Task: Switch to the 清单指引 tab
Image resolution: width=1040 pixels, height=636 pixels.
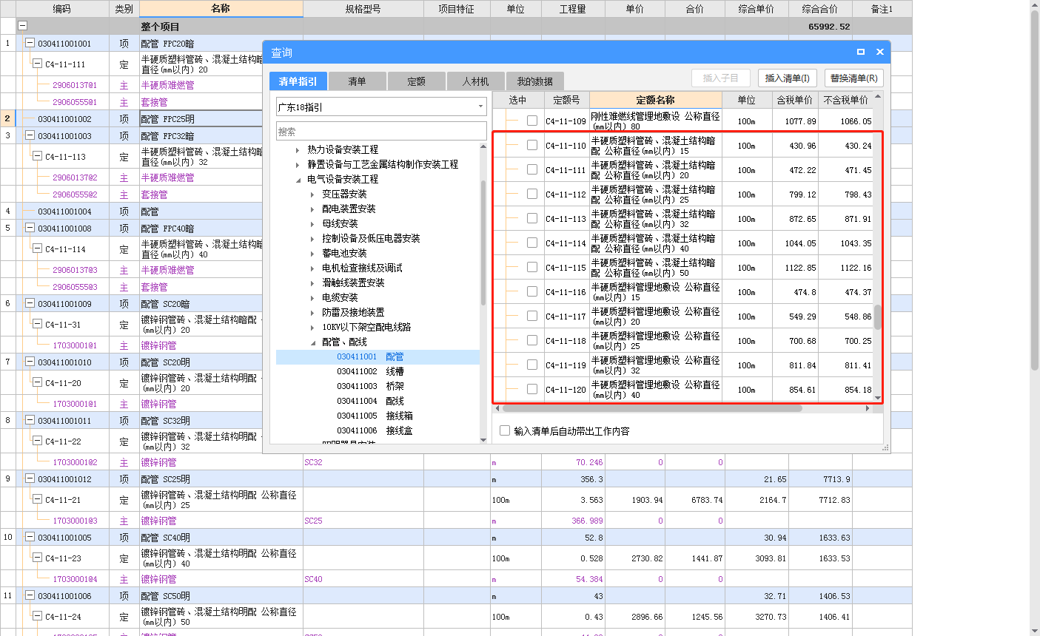Action: point(298,81)
